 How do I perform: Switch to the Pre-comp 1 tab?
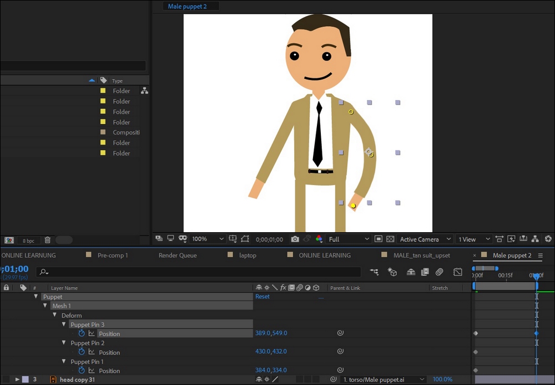coord(113,256)
